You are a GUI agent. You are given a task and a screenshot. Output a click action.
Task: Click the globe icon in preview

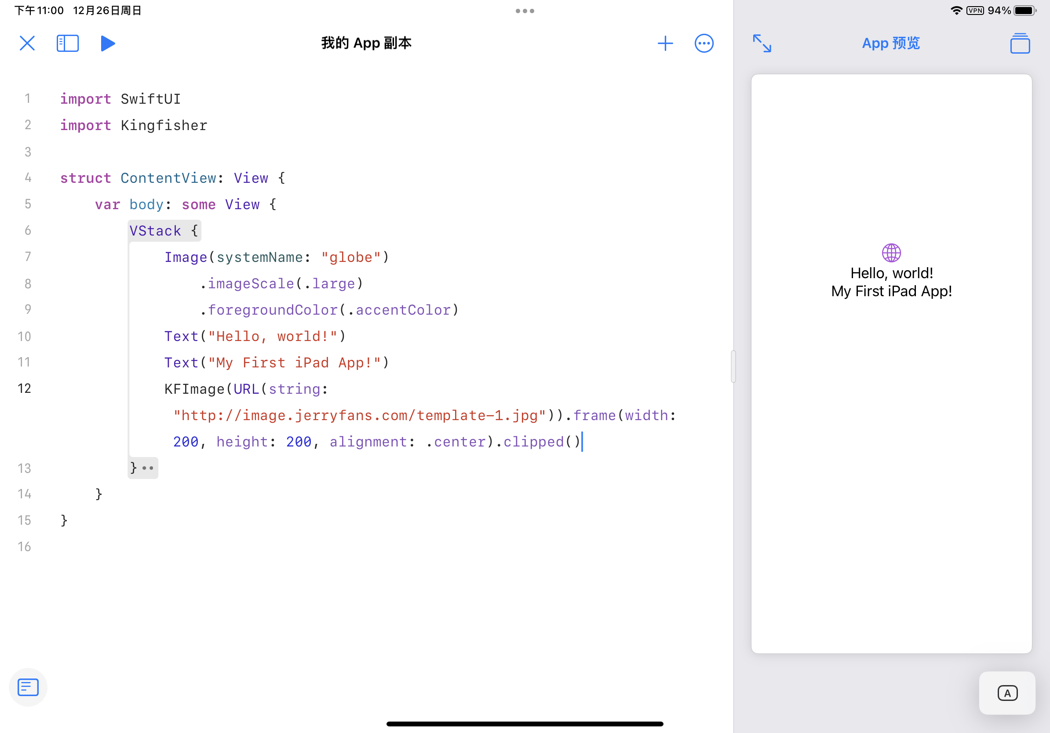pos(891,253)
